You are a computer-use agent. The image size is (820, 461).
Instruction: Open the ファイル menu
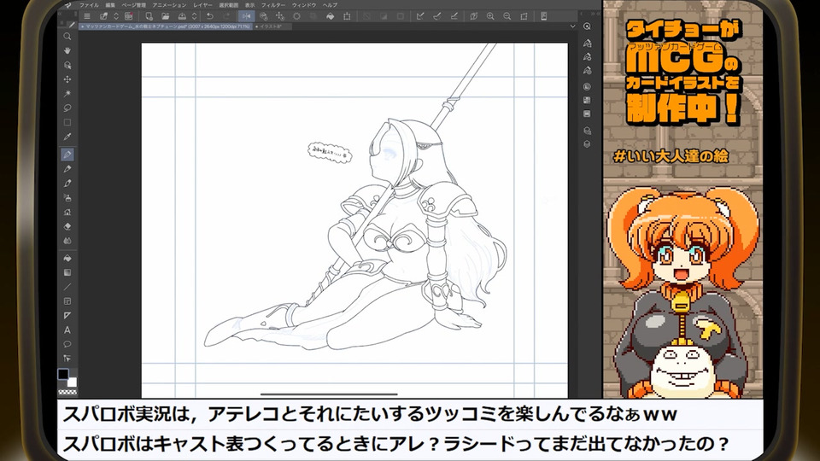coord(89,4)
